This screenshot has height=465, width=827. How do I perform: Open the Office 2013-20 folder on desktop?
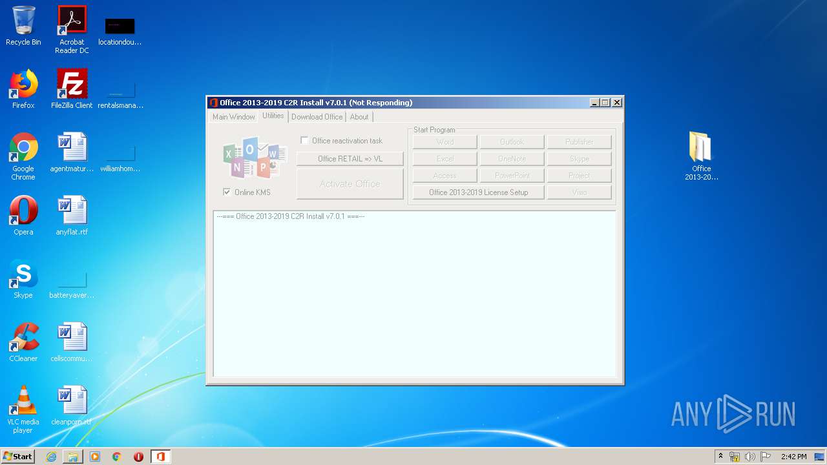pos(702,156)
